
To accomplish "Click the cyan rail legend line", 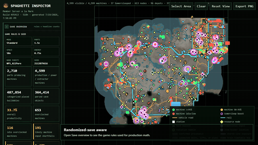I will point(223,118).
